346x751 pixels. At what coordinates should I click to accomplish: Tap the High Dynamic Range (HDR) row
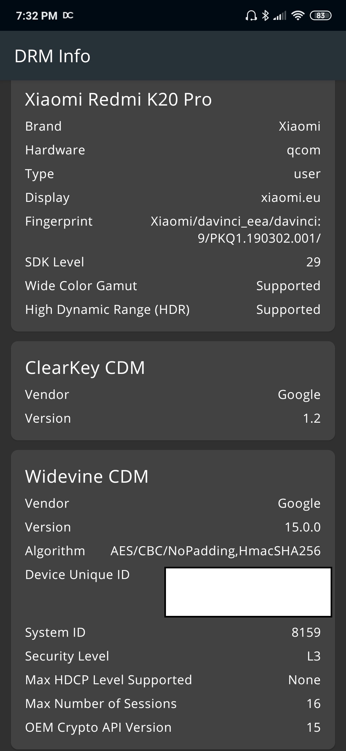coord(173,309)
